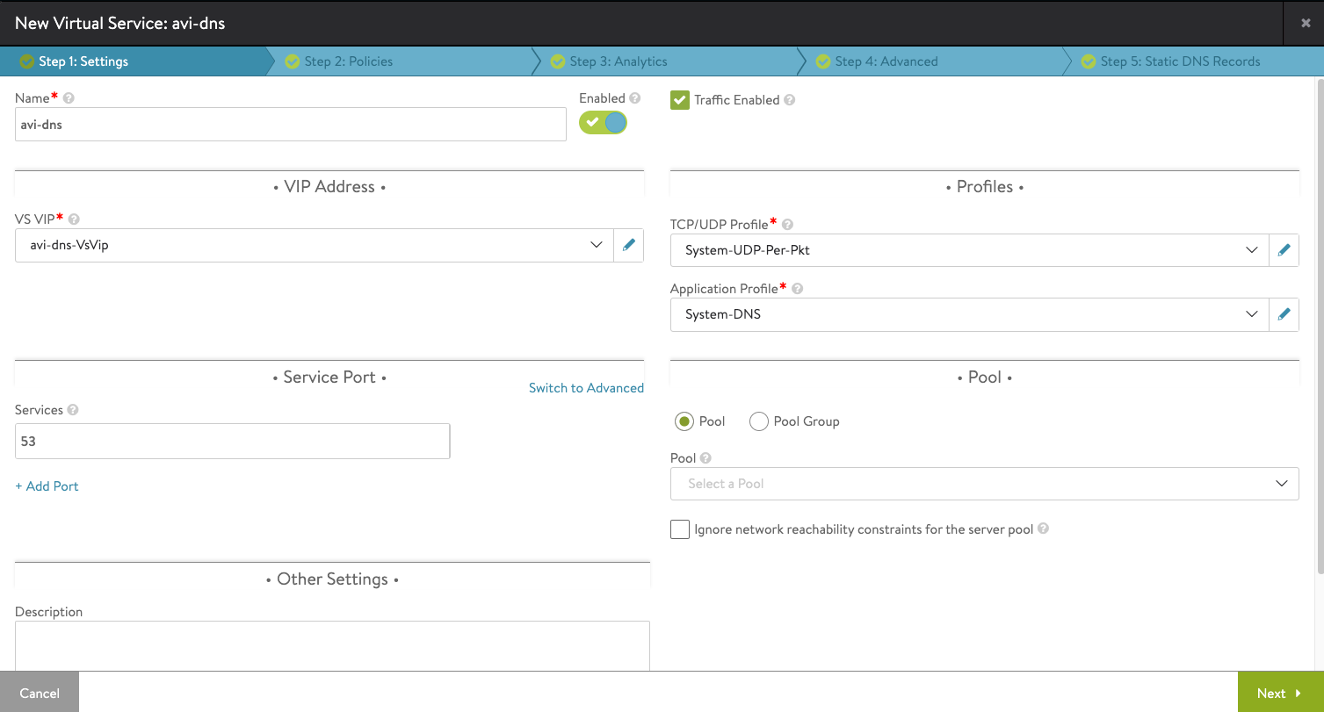Edit the System-UDP-Per-Pkt profile pencil icon
The image size is (1324, 712).
point(1284,250)
